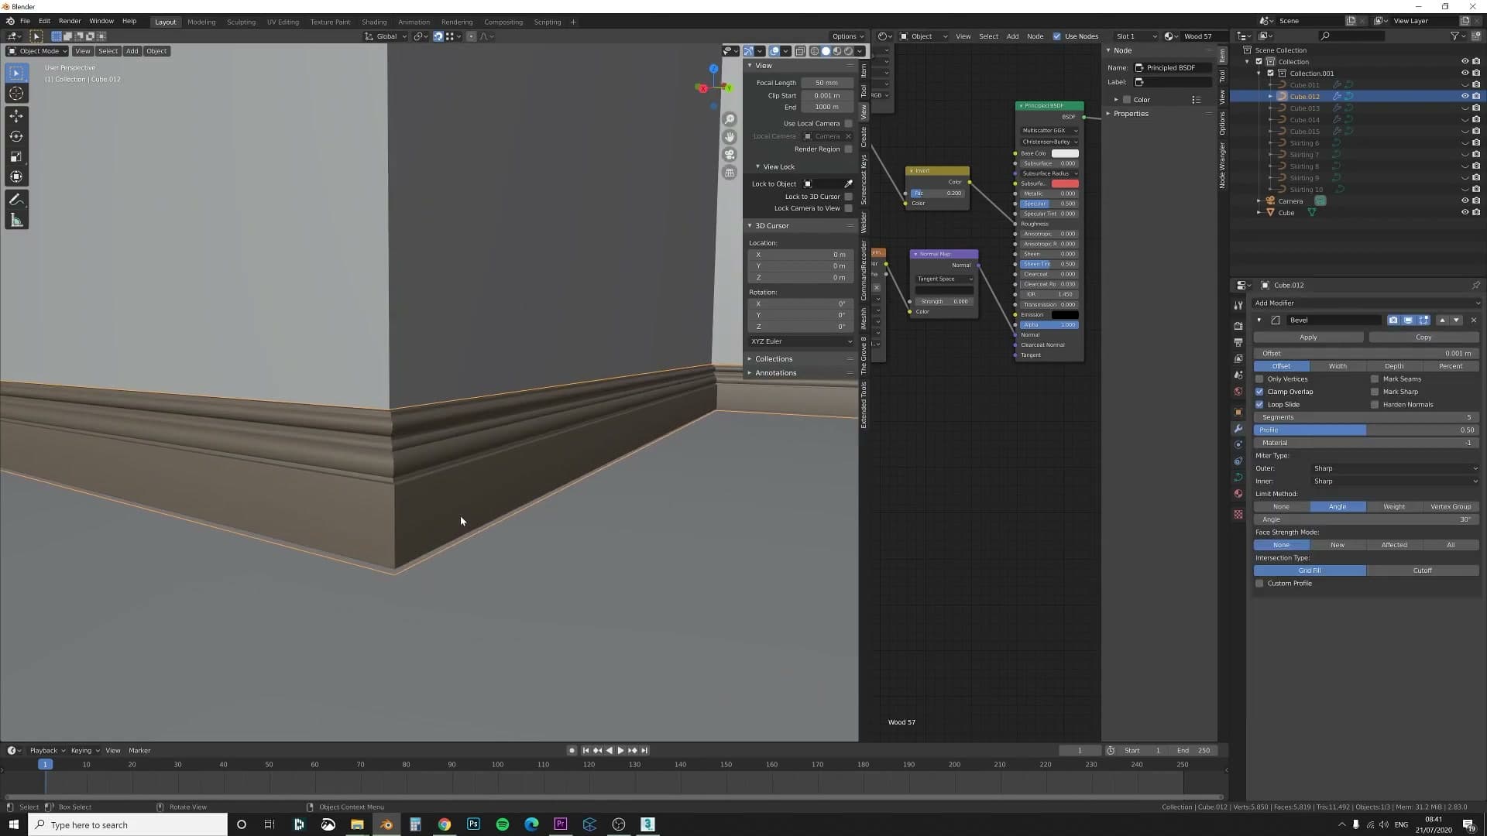This screenshot has width=1487, height=836.
Task: Open Blender from the Windows taskbar
Action: coord(386,824)
